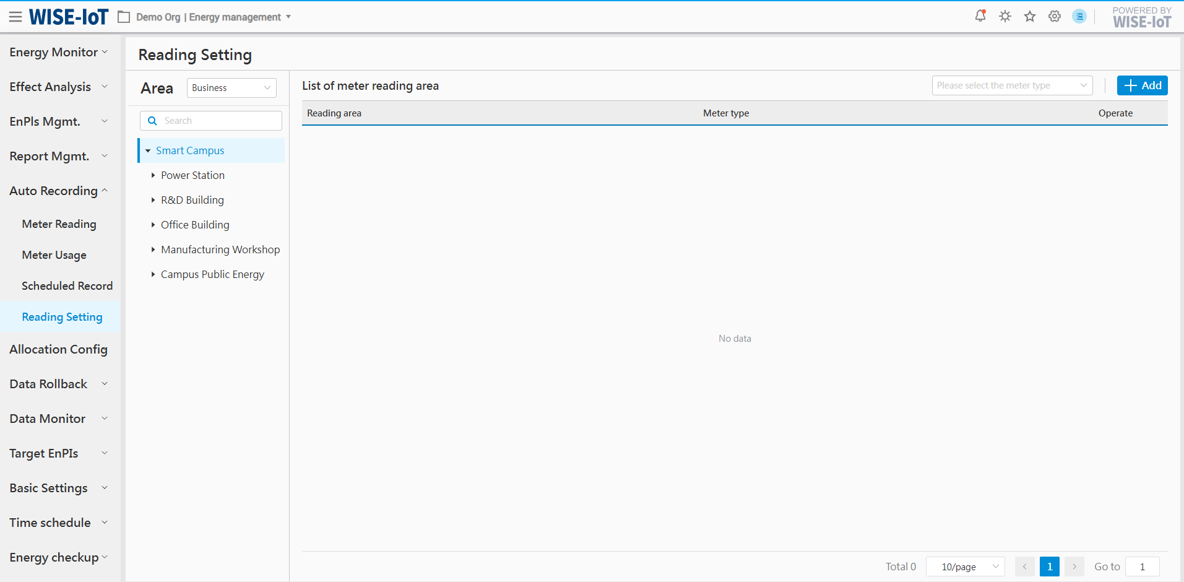Click the notification bell icon
The width and height of the screenshot is (1184, 582).
[x=980, y=16]
